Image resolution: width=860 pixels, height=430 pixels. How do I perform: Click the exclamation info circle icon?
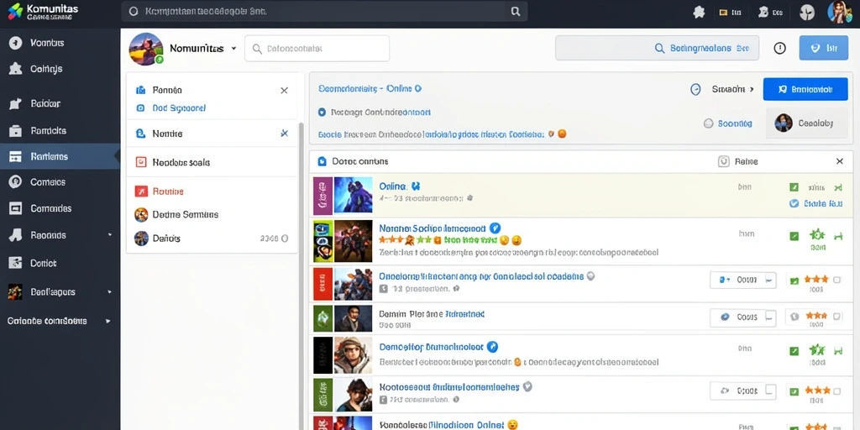pos(779,48)
